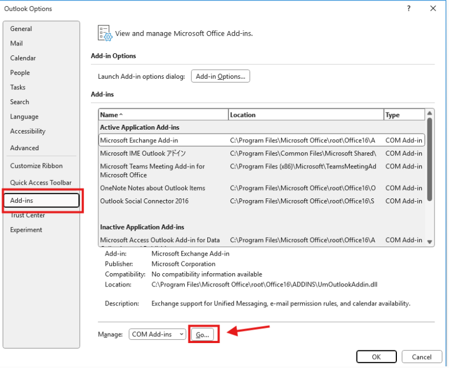Select Outlook Social Connector 2016 row
This screenshot has width=449, height=368.
[x=262, y=201]
